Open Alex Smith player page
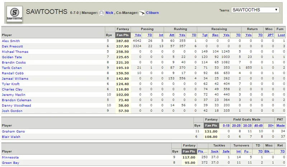Image resolution: width=287 pixels, height=167 pixels. pos(11,41)
